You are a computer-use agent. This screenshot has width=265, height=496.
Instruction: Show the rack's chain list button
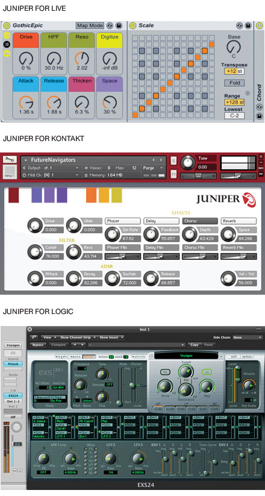pos(7,44)
